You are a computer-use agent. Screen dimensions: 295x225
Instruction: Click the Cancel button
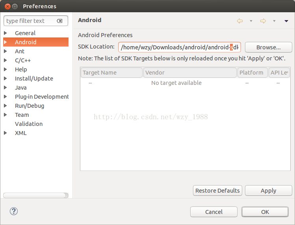(214, 212)
